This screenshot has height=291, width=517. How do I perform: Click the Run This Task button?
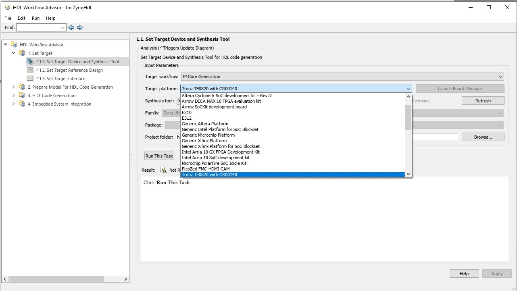[x=159, y=156]
